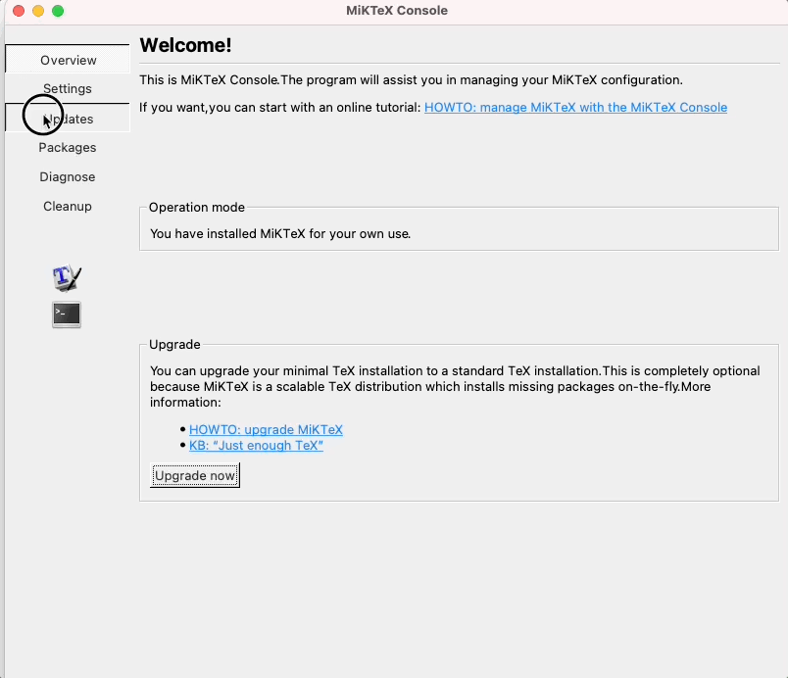Open the Settings page
Image resolution: width=788 pixels, height=678 pixels.
coord(68,89)
